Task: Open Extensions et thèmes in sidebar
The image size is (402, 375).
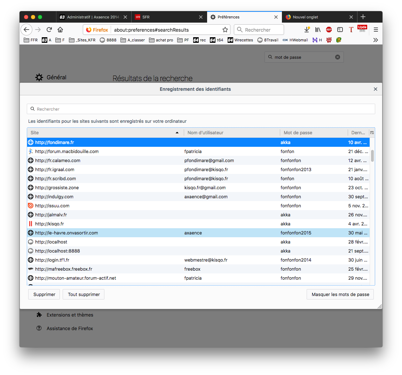Action: coord(65,315)
